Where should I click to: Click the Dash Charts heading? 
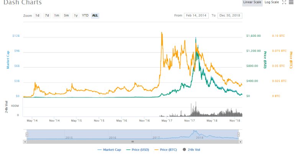pyautogui.click(x=23, y=2)
